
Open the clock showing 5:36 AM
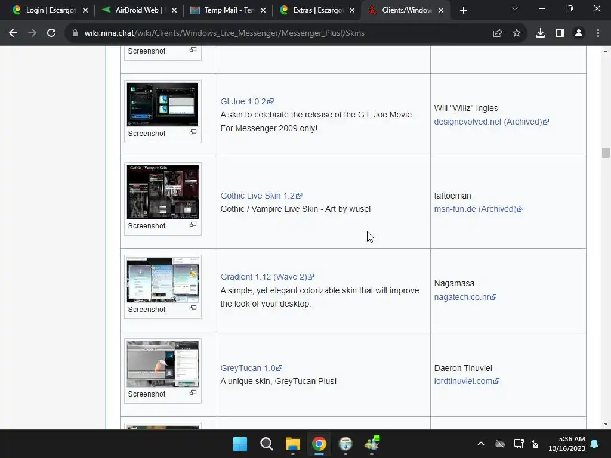tap(567, 444)
